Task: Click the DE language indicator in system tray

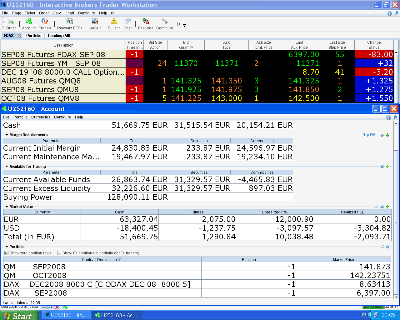Action: pos(364,315)
